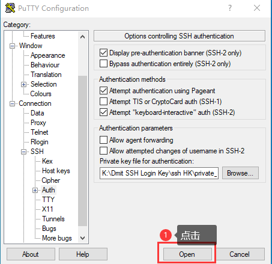
Task: Expand the Selection tree node
Action: click(x=23, y=85)
